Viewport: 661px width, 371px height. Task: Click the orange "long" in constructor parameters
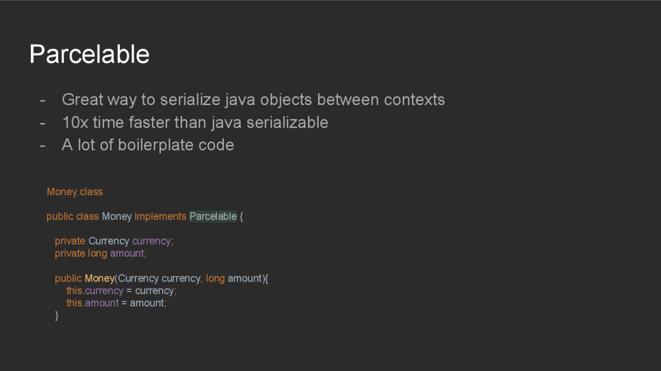point(215,278)
